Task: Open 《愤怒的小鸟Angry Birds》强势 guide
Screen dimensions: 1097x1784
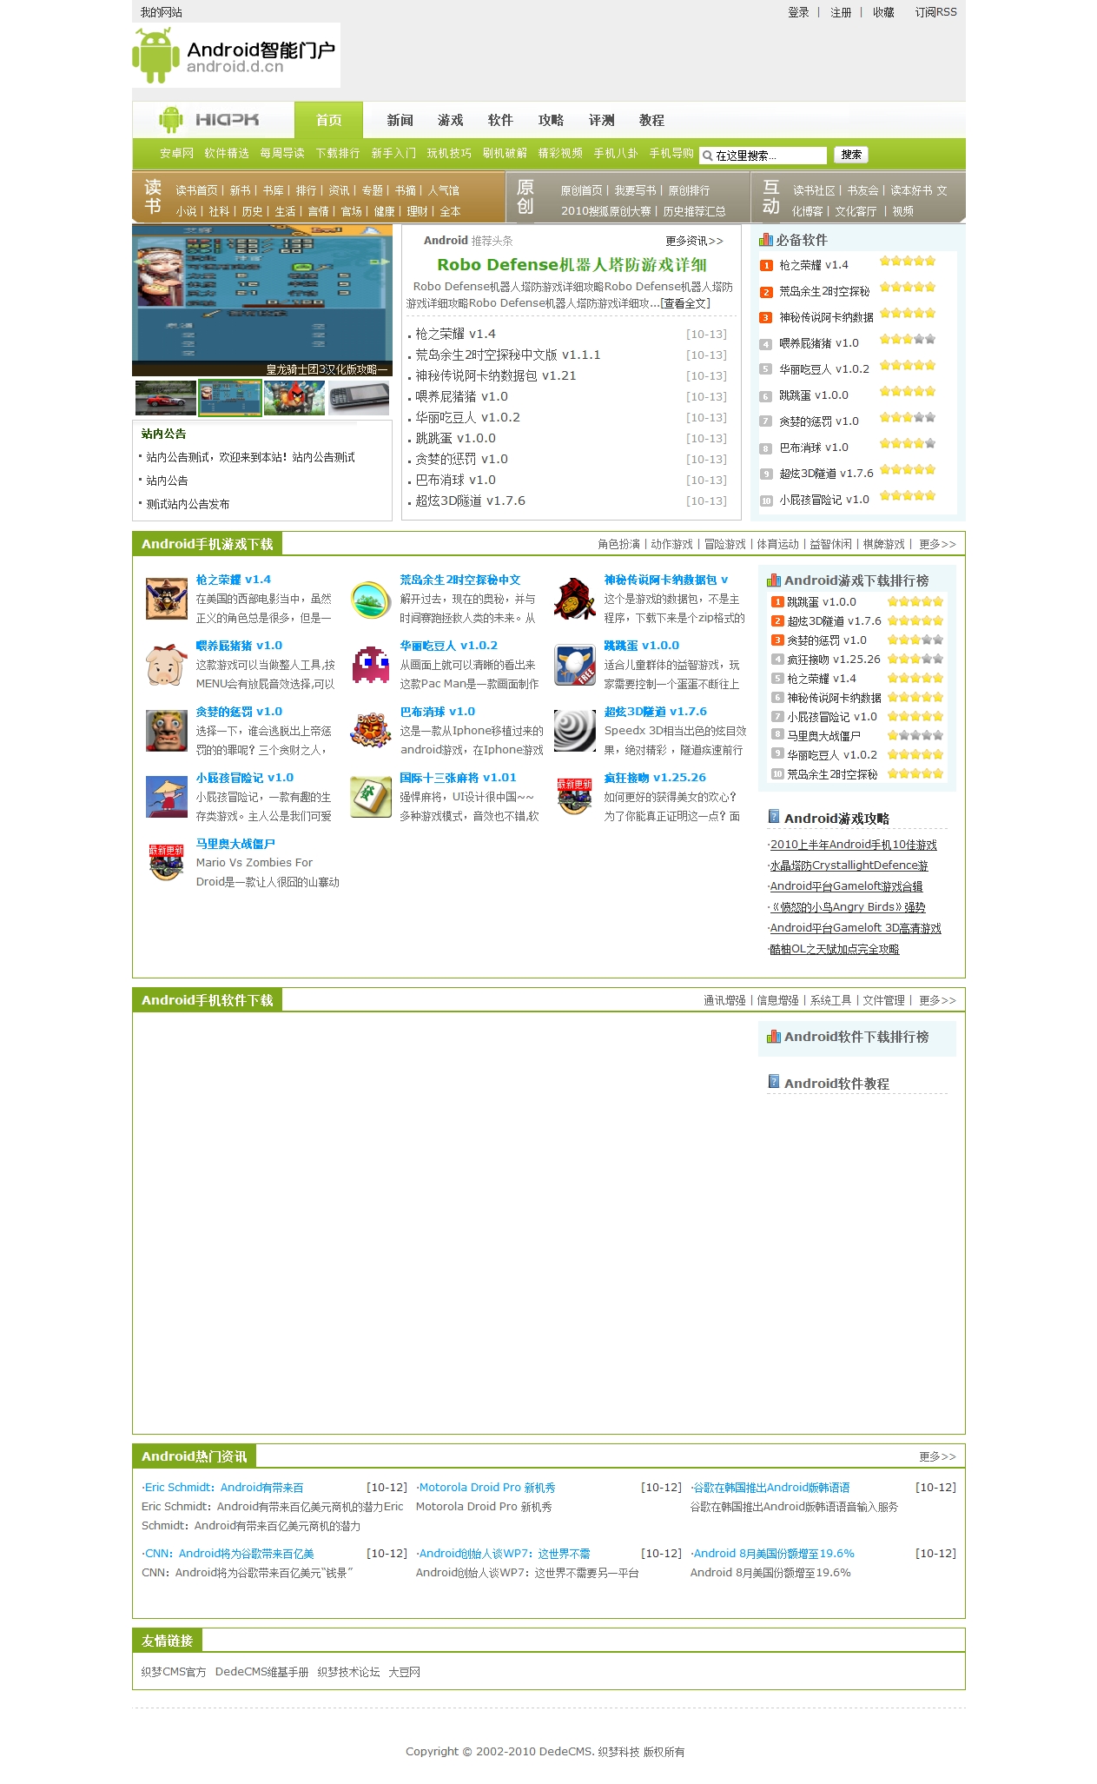Action: 848,907
